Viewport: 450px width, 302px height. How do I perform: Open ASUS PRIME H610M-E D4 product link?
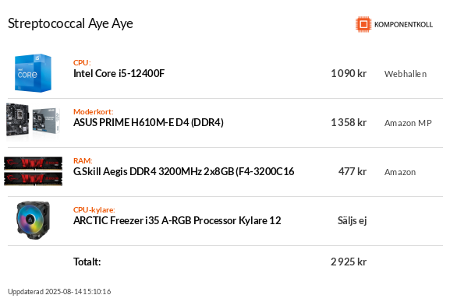[x=148, y=122]
